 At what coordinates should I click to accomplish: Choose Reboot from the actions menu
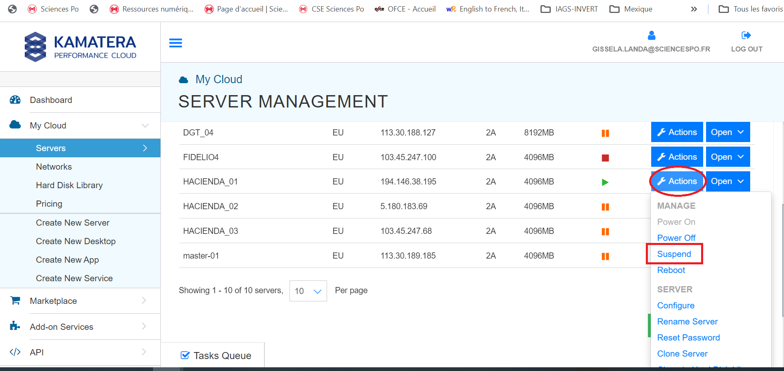point(671,270)
